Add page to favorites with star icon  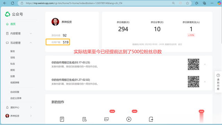(187, 3)
